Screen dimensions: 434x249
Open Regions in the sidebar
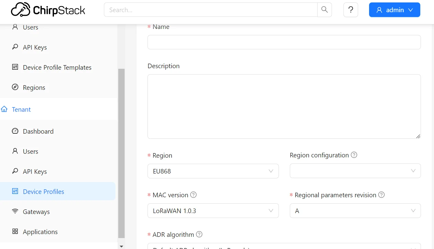(x=34, y=88)
